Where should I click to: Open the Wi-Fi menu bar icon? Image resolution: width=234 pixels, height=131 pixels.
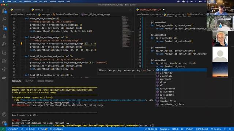(x=205, y=1)
